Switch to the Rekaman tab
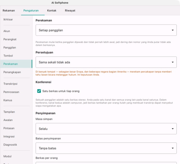Viewport: 180px width, 164px height. [x=9, y=10]
